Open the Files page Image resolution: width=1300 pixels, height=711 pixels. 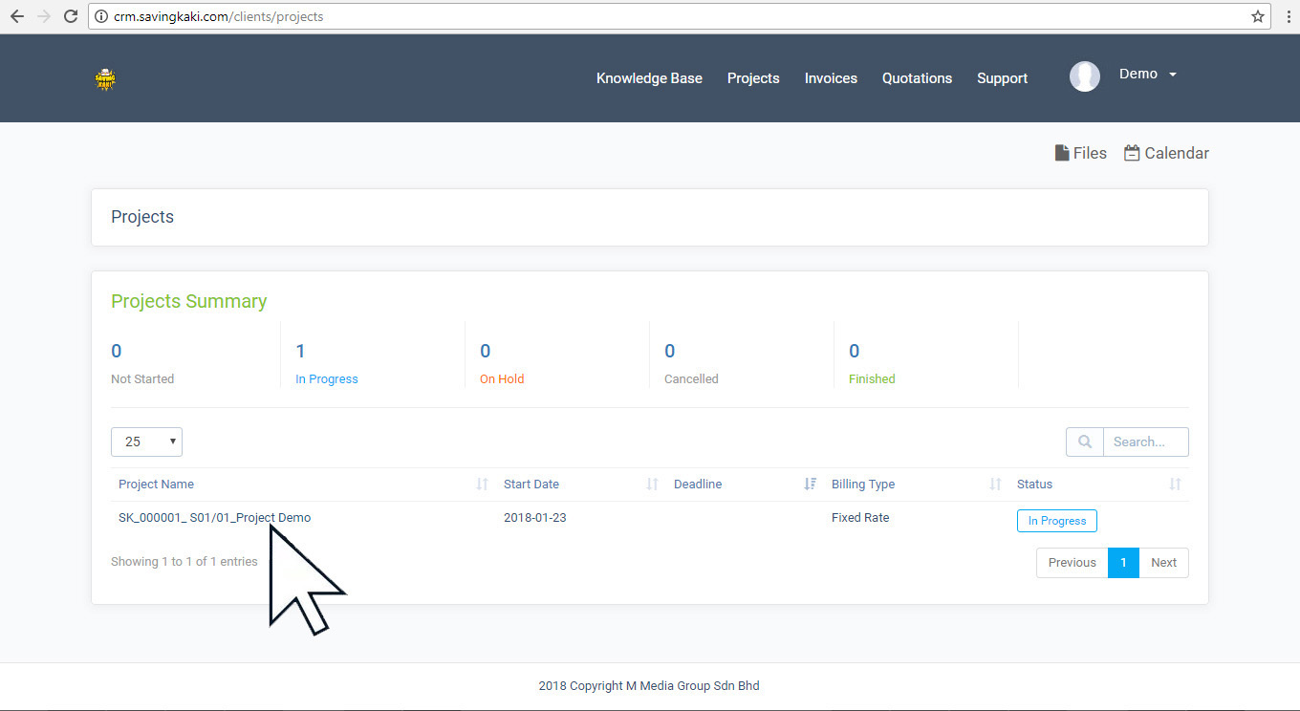pos(1080,153)
